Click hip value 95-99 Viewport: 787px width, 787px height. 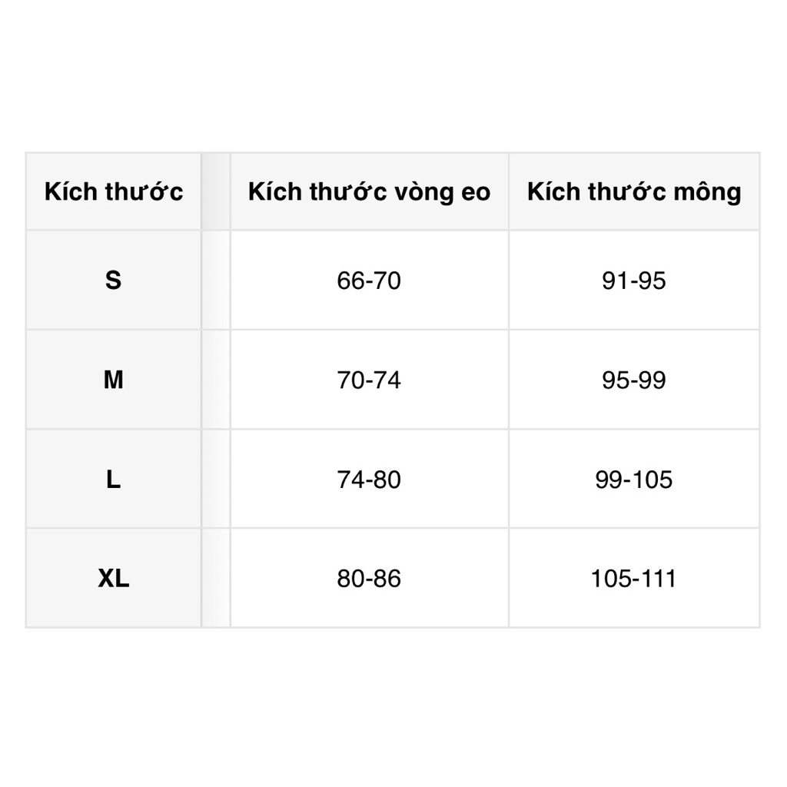coord(634,380)
